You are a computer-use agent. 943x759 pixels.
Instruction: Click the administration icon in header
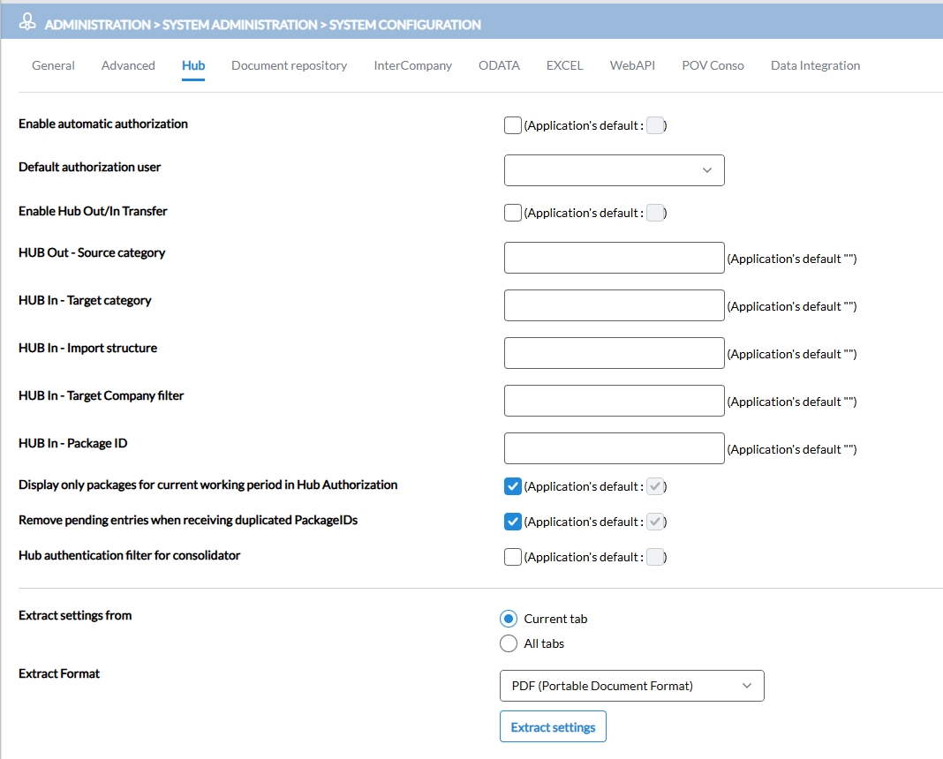pyautogui.click(x=27, y=22)
